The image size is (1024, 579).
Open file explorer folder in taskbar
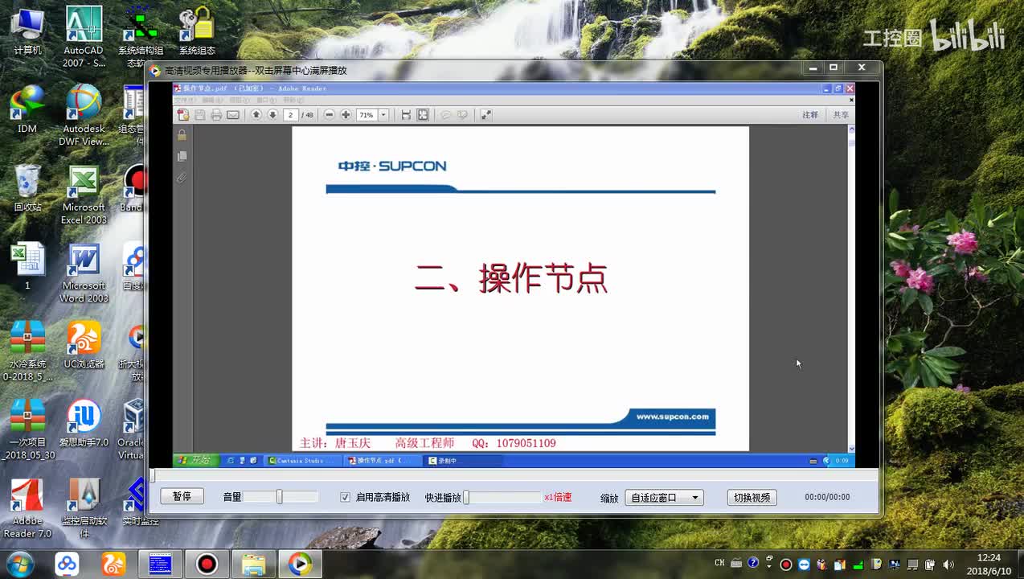(253, 564)
